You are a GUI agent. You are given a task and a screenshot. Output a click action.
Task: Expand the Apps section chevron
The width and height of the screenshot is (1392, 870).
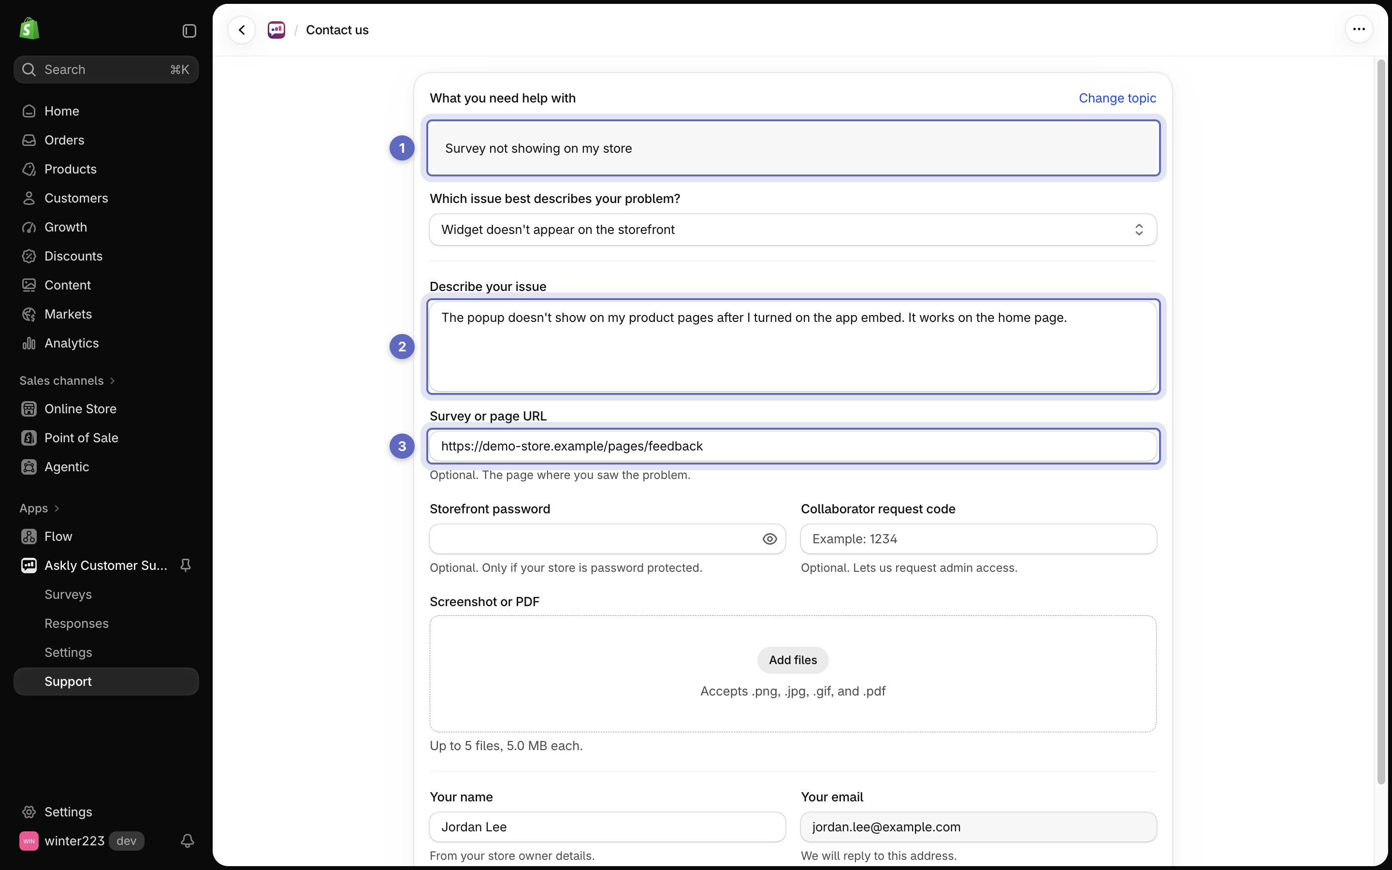point(57,508)
